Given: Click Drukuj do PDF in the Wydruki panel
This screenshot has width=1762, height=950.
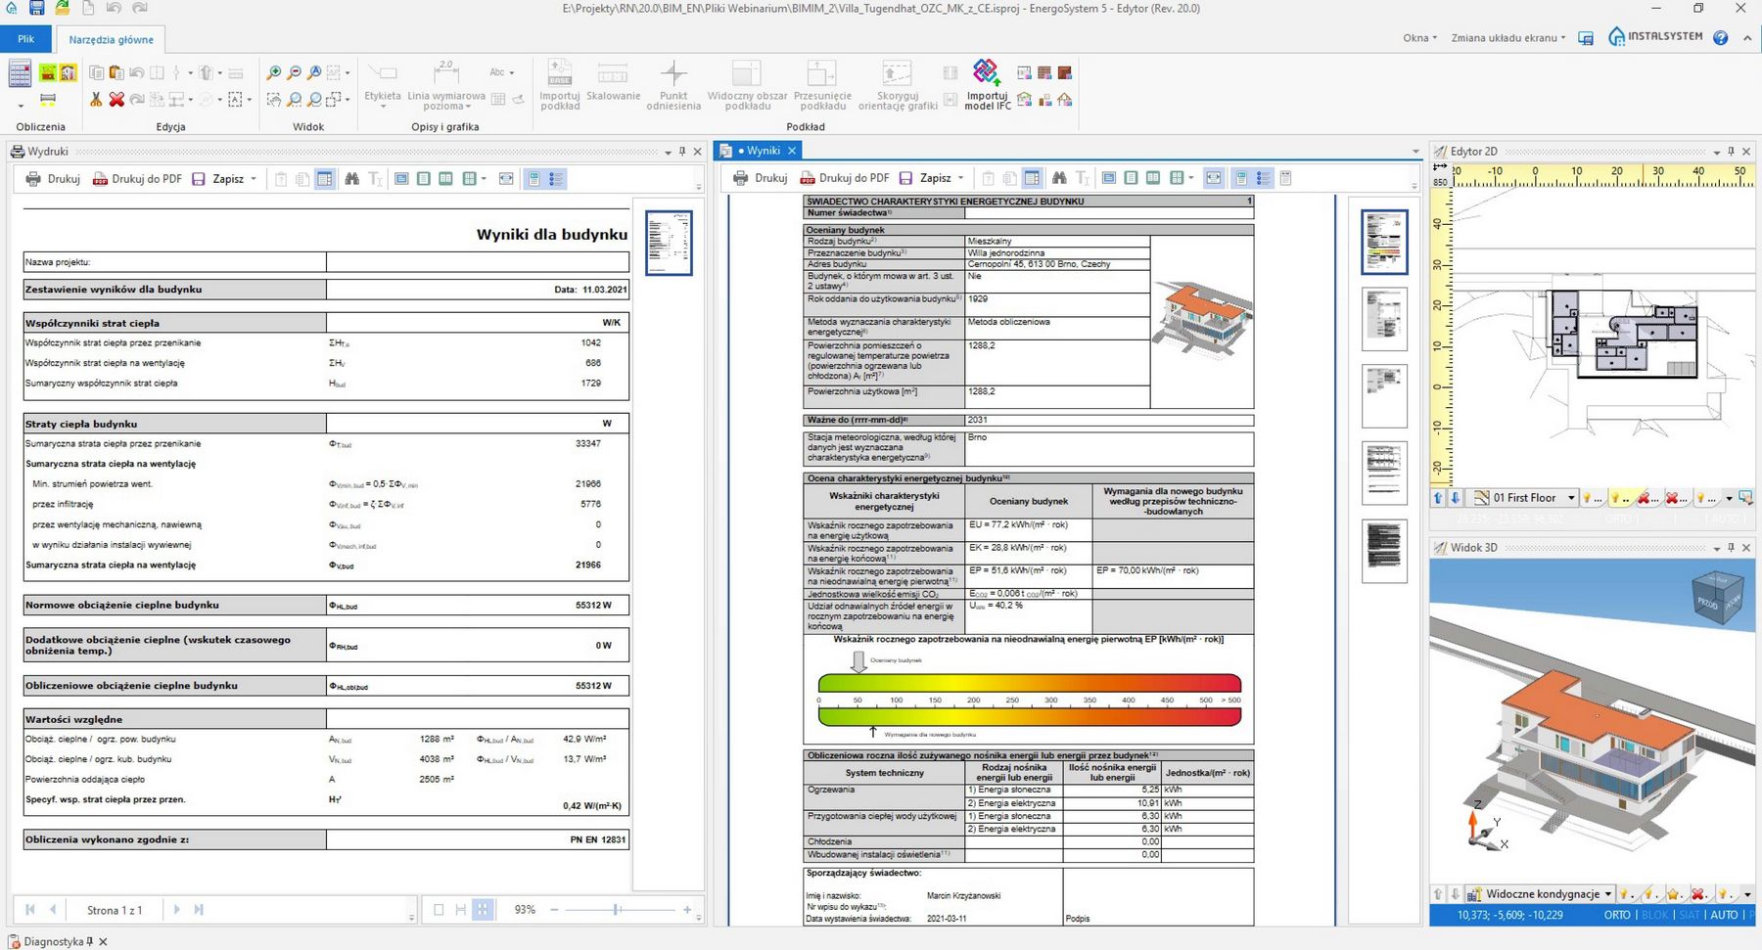Looking at the screenshot, I should [x=137, y=179].
